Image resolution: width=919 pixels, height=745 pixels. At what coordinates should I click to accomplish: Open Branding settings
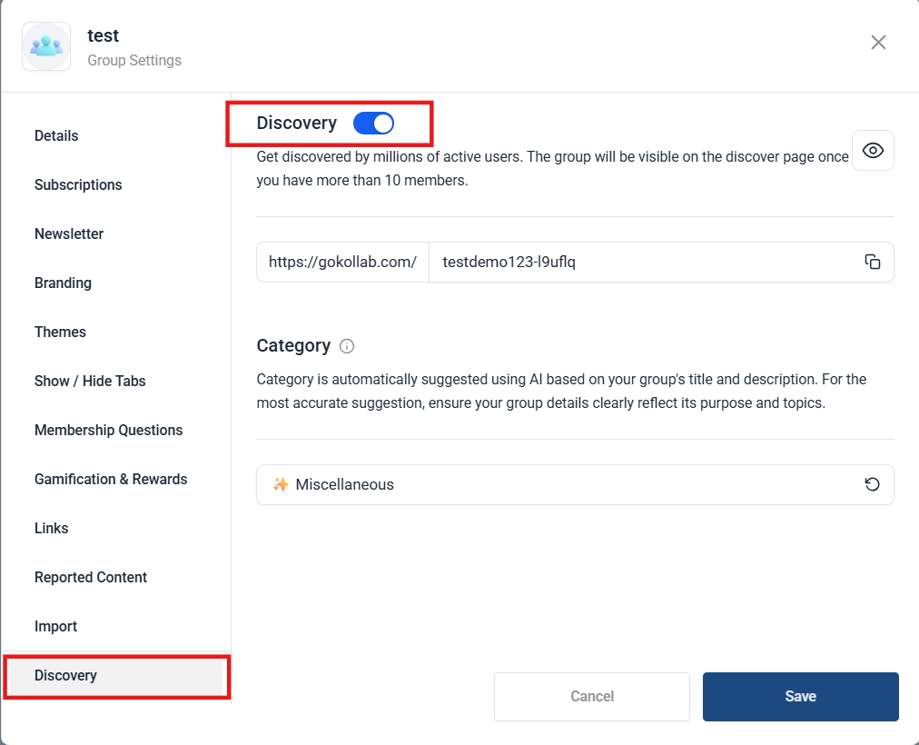[x=63, y=283]
